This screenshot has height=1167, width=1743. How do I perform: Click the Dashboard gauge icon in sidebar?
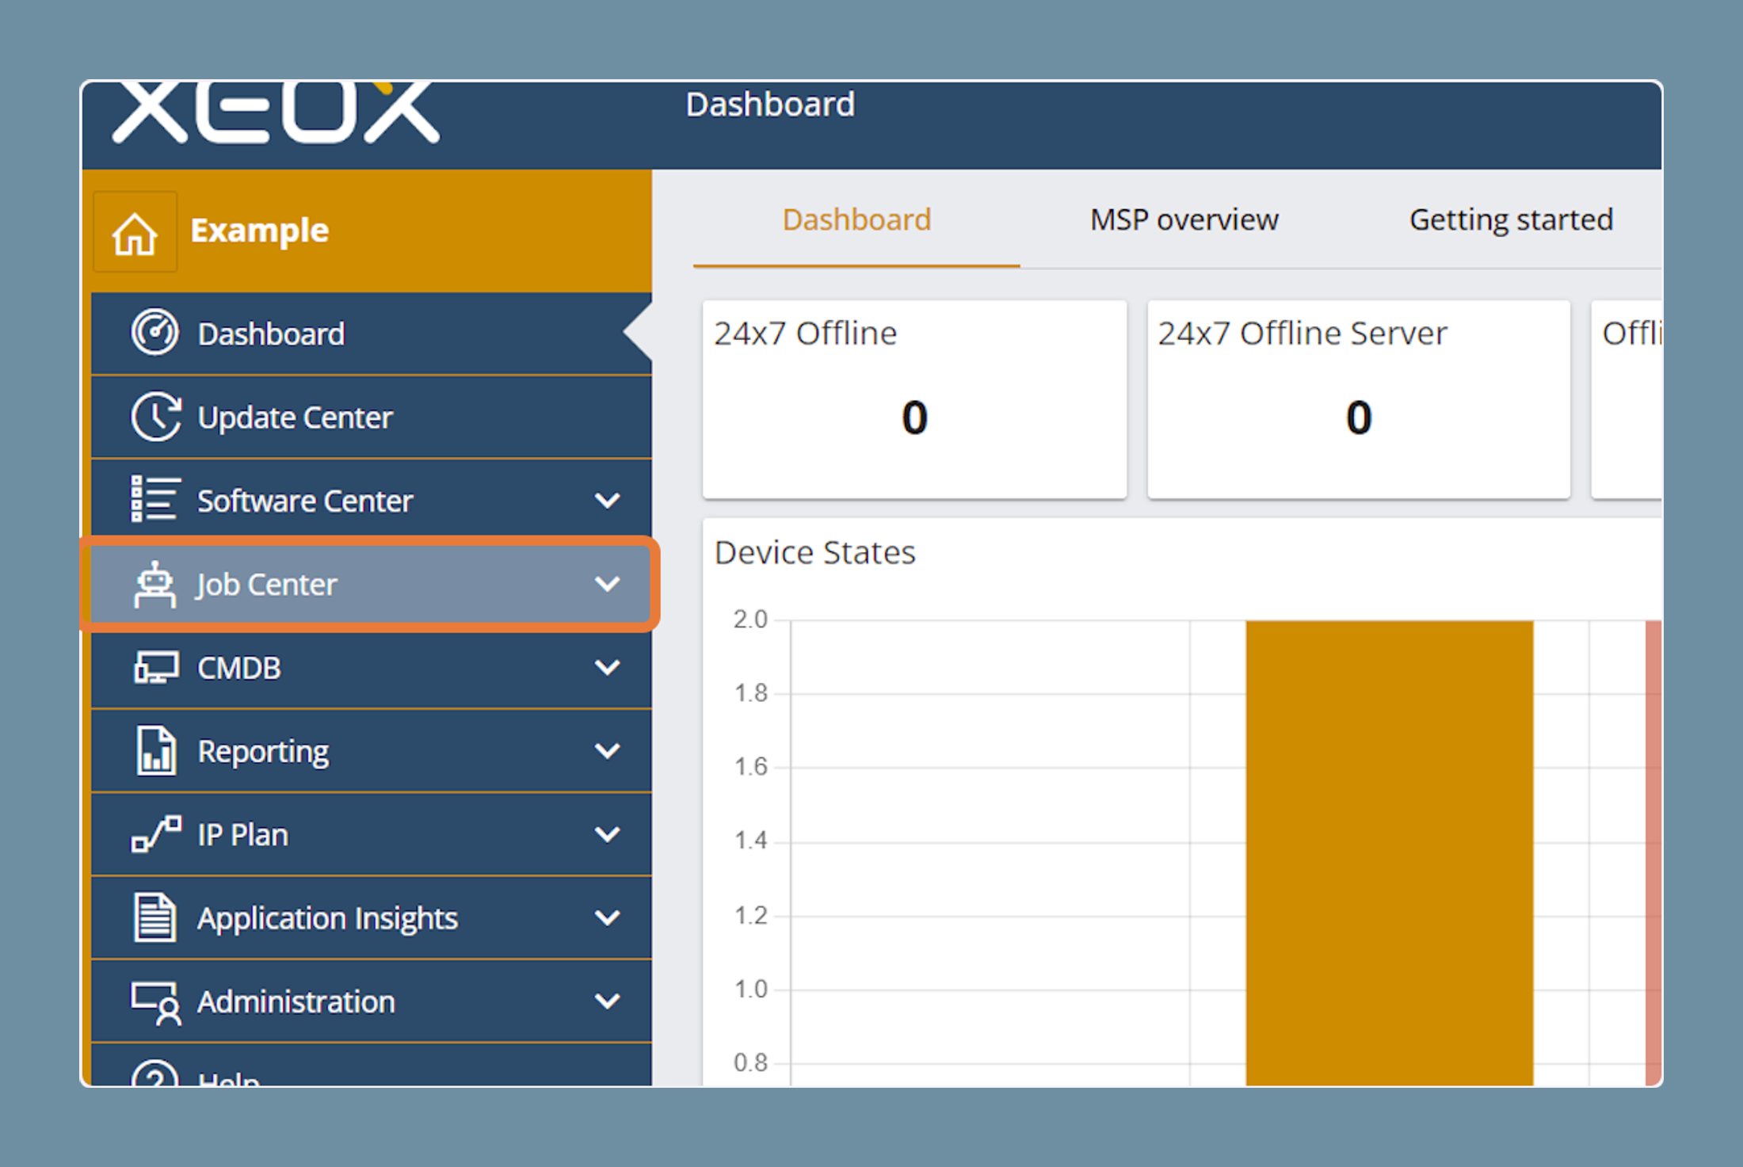pos(154,333)
